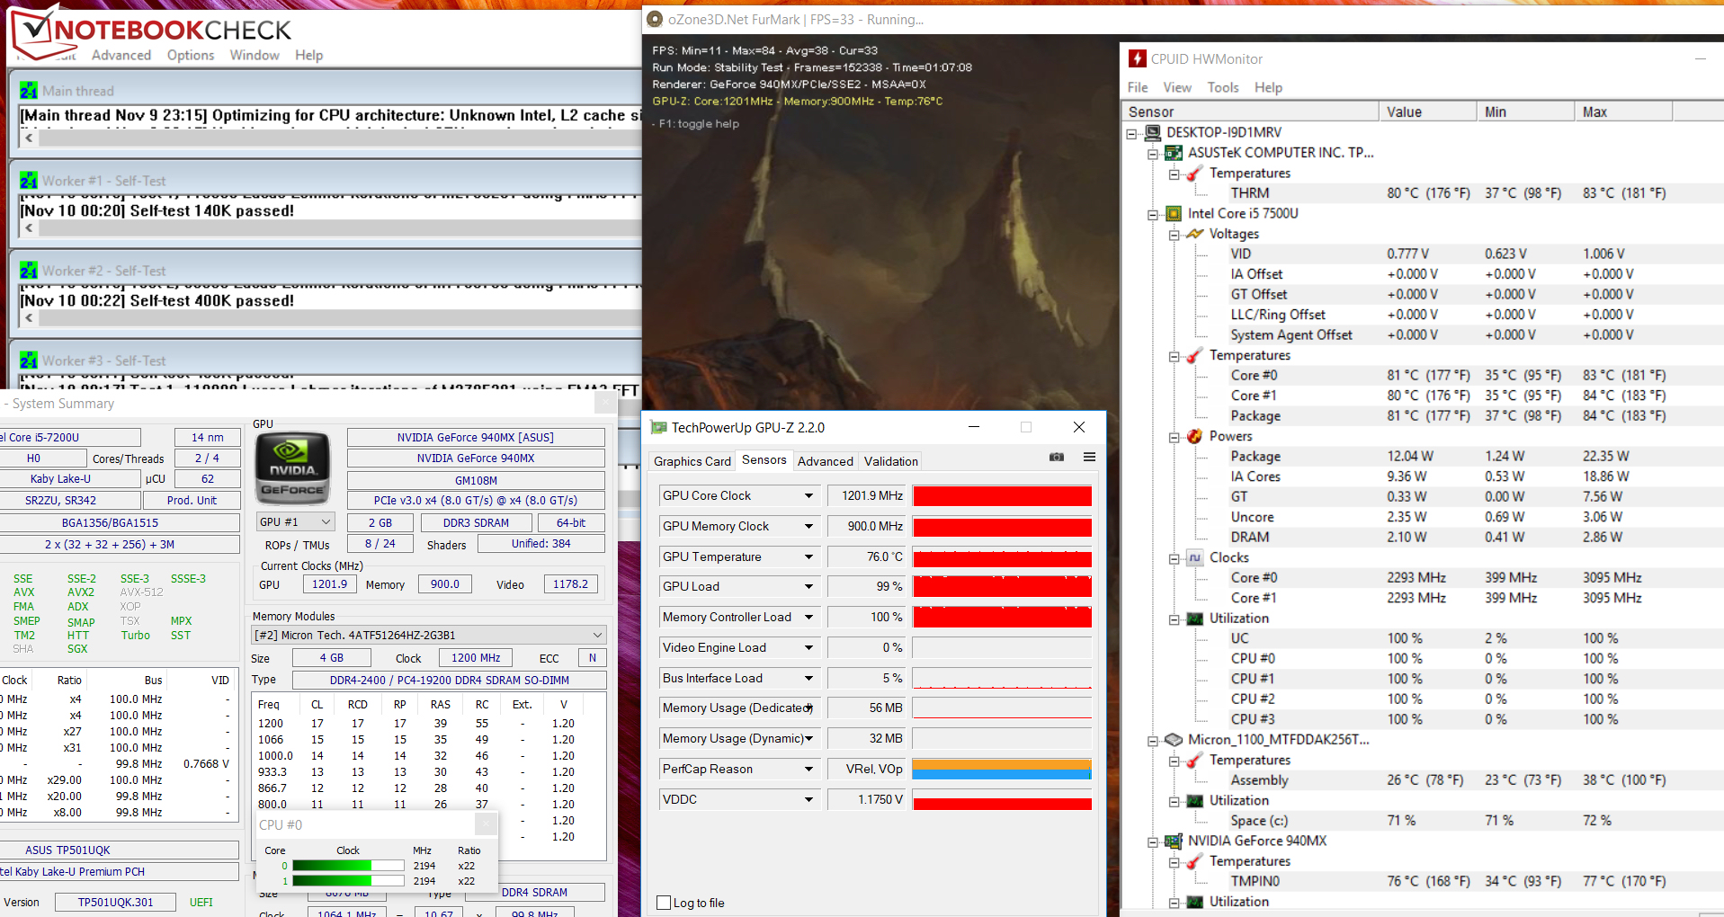Click the thermometer icon of Micron's Temperatures node
The width and height of the screenshot is (1724, 917).
1194,761
